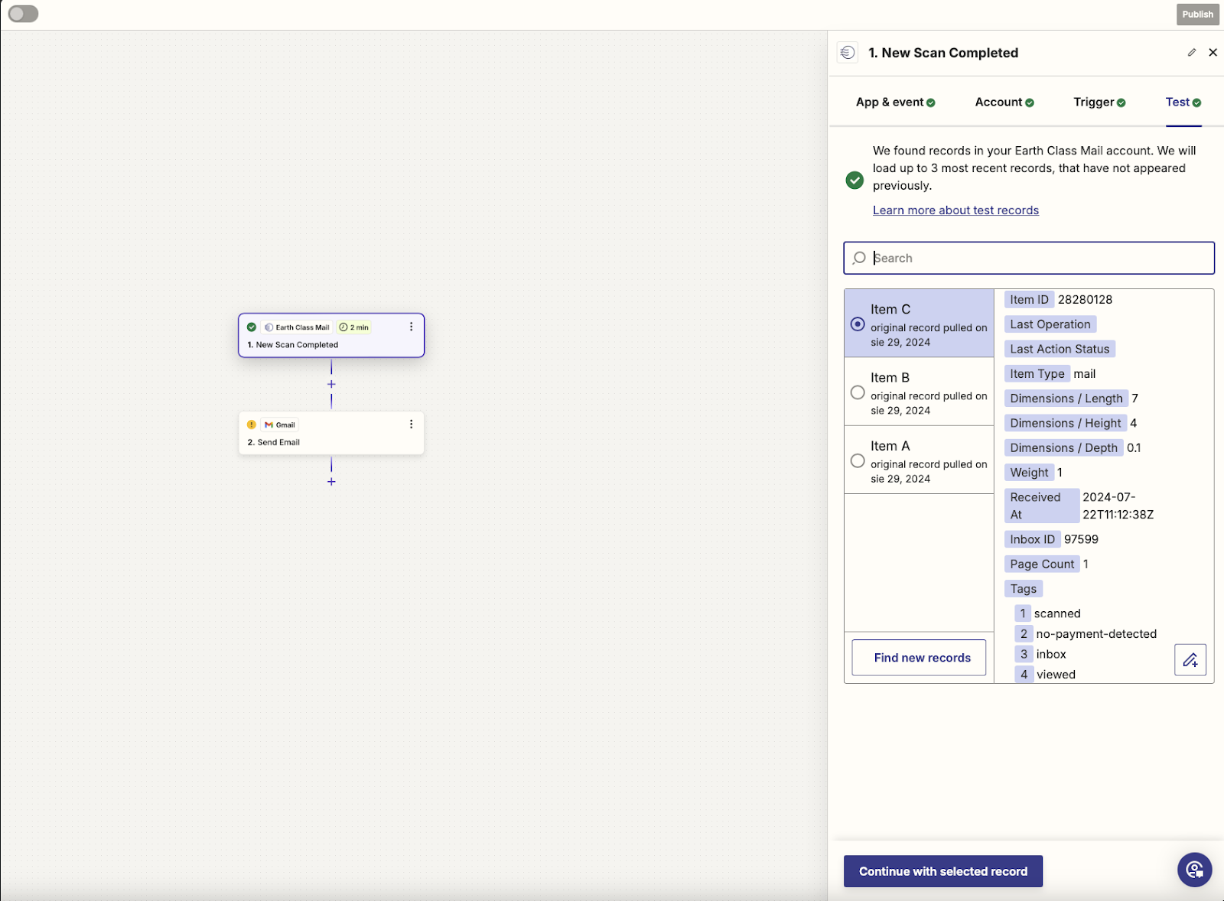Open the Trigger tab
Image resolution: width=1224 pixels, height=901 pixels.
[1099, 102]
